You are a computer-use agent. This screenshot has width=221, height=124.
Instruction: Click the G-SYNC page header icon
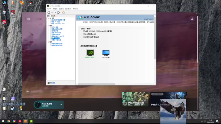click(80, 18)
